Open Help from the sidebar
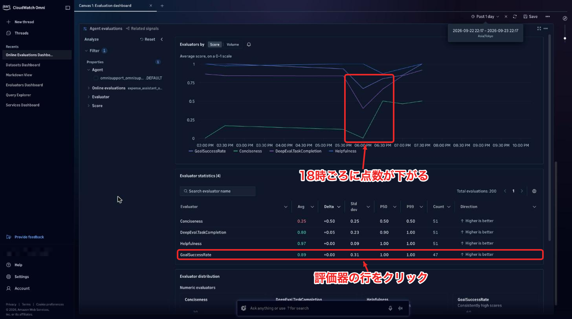Image resolution: width=572 pixels, height=319 pixels. click(18, 265)
